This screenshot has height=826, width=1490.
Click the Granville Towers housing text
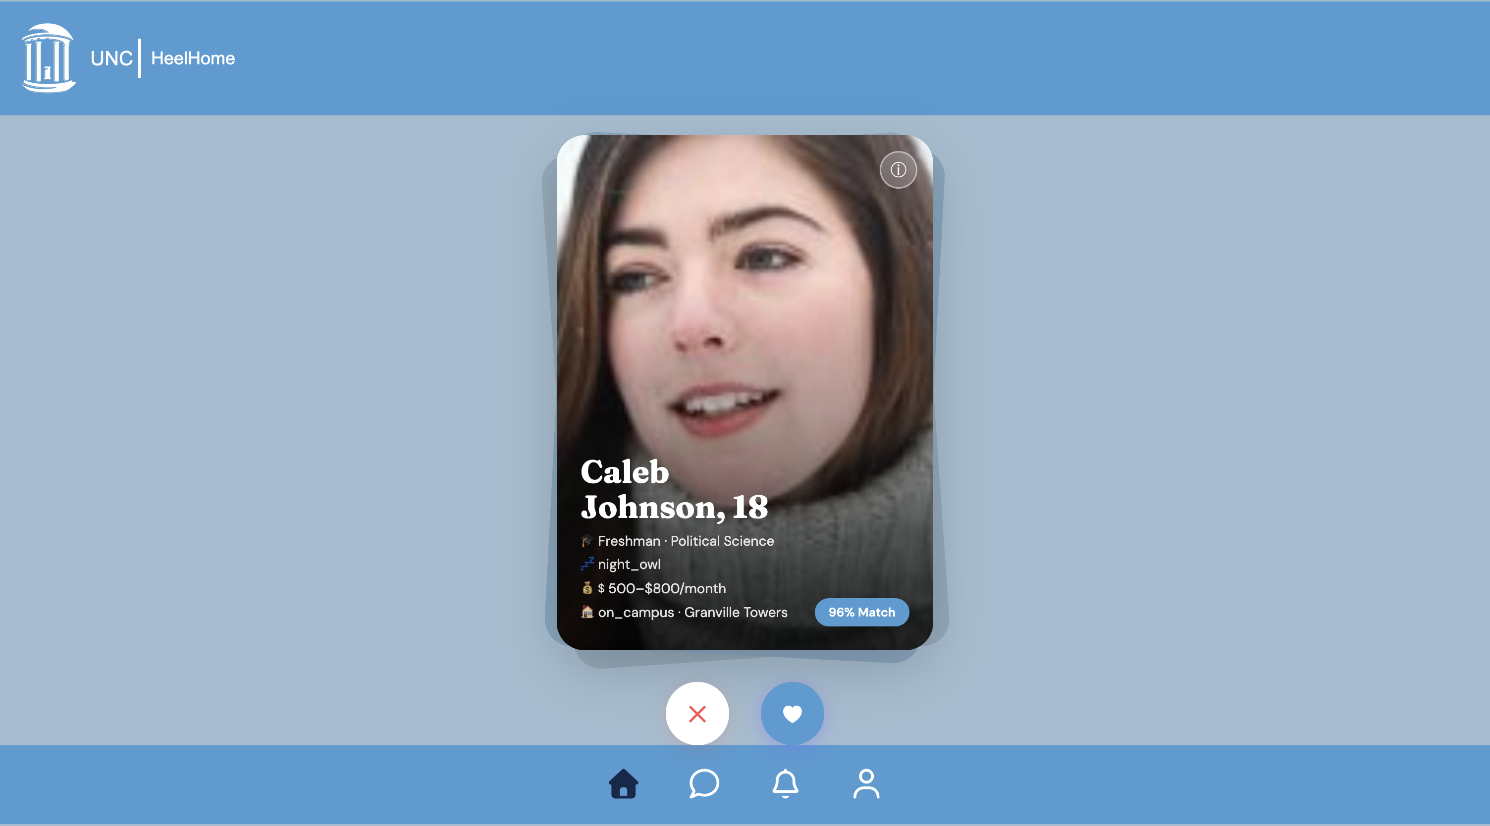(736, 612)
